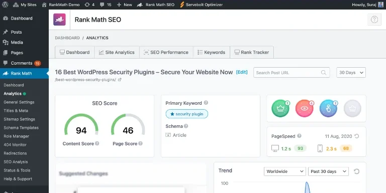Click the Schema help icon
Viewport: 386px width, 193px height.
(x=186, y=126)
